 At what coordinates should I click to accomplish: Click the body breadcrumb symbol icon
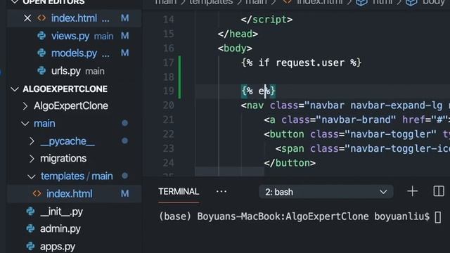pyautogui.click(x=412, y=2)
